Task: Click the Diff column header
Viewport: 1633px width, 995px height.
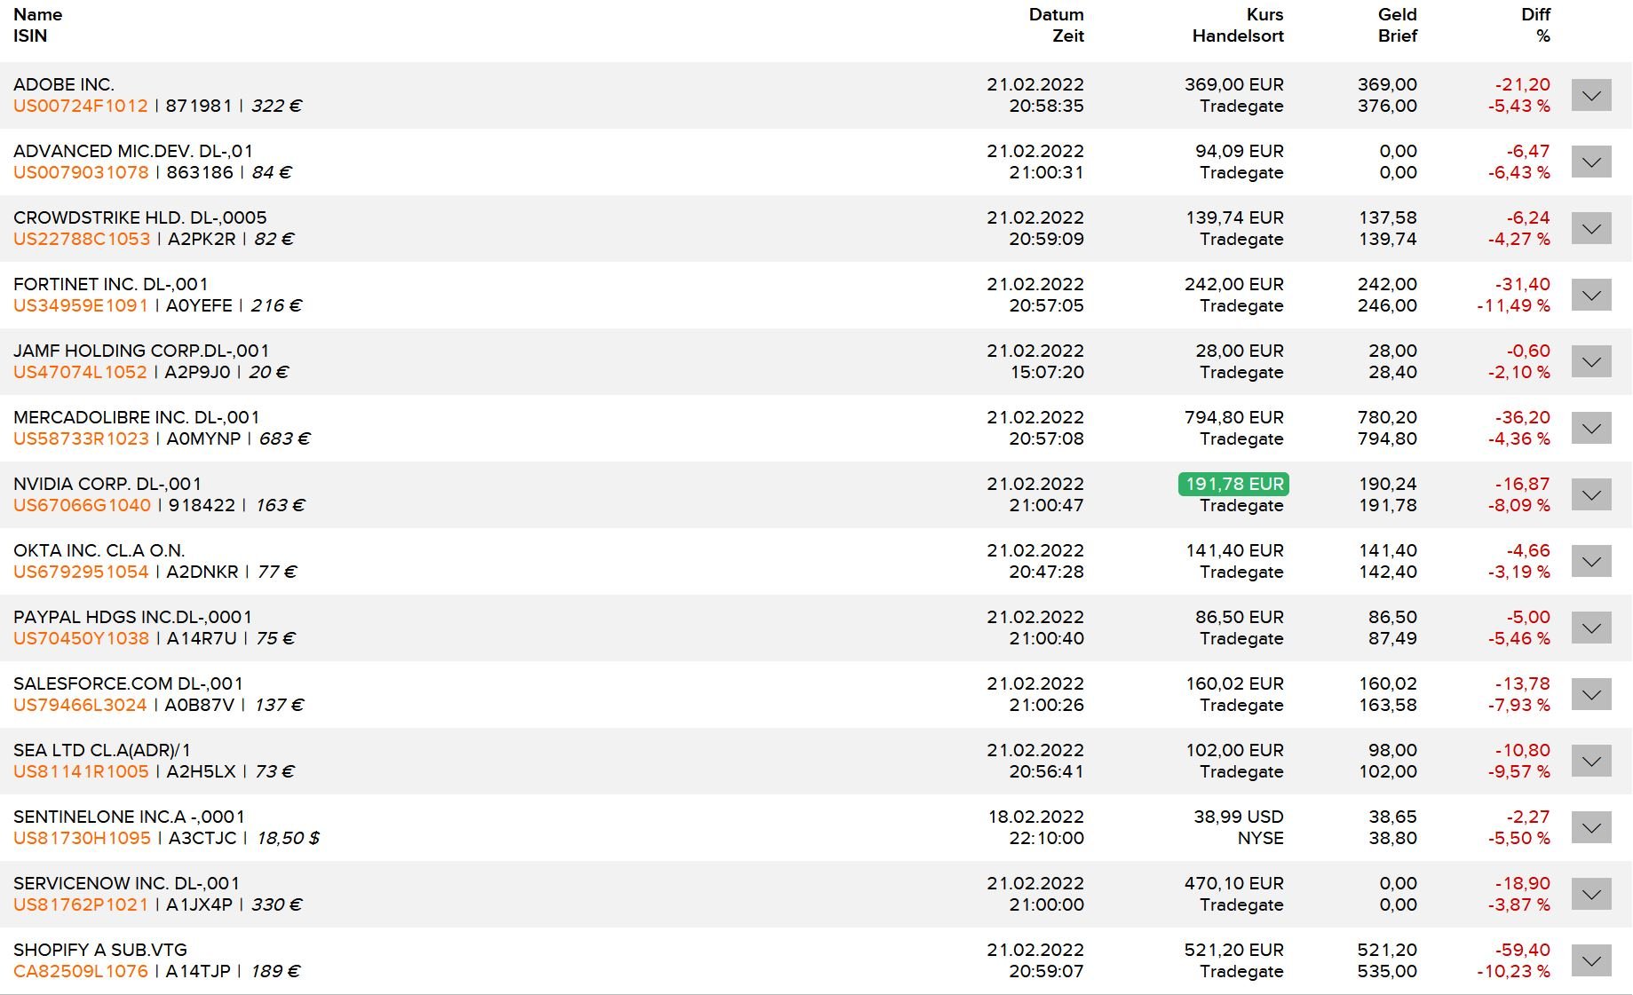Action: pos(1535,14)
